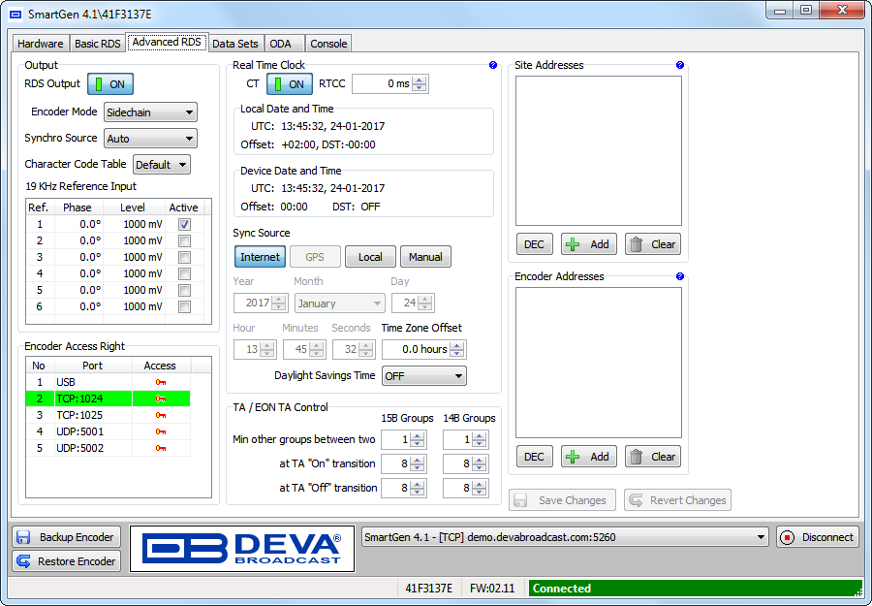
Task: Select UDP:5001 row in access list
Action: pos(108,431)
